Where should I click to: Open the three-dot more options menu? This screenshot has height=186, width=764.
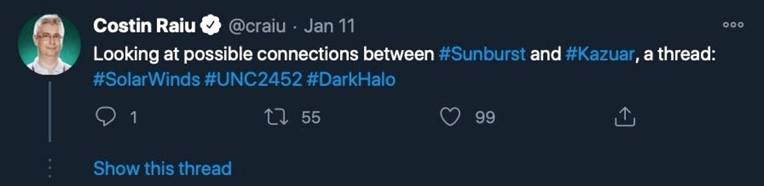(733, 25)
